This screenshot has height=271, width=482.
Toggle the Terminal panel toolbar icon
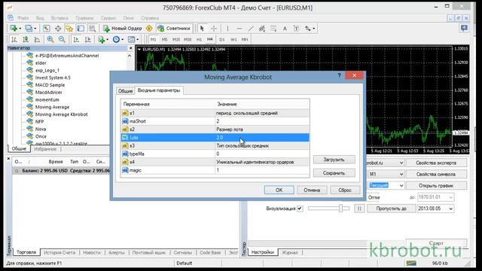pos(81,29)
